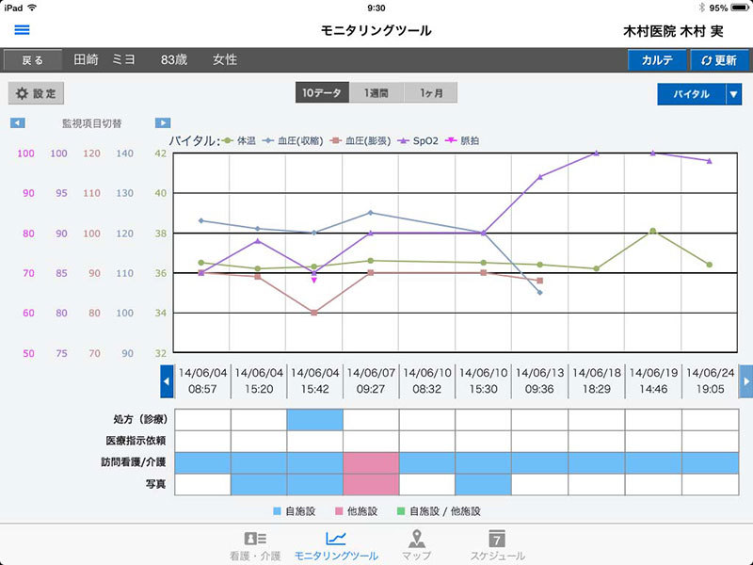Select the 14/06/07 09:27 date column
Screen dimensions: 753x565
coord(371,381)
